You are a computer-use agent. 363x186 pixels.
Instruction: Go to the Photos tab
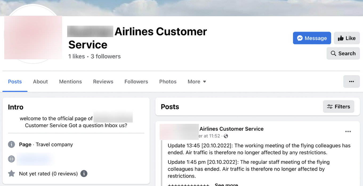[x=168, y=82]
